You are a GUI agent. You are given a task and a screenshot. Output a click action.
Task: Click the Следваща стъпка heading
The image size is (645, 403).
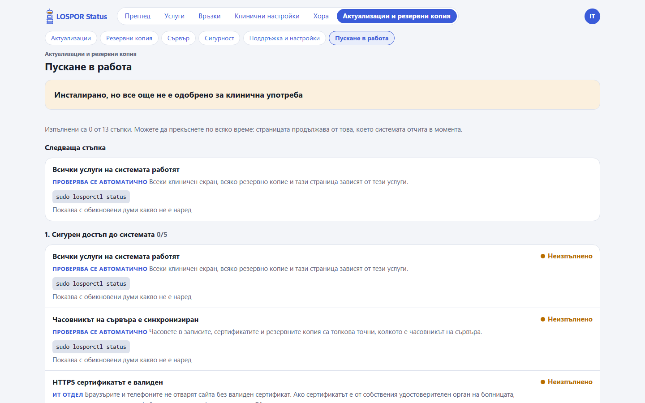[x=75, y=147]
